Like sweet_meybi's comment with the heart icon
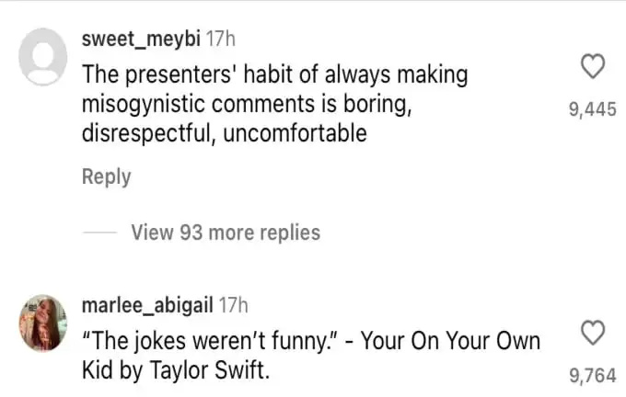626x397 pixels. (593, 66)
